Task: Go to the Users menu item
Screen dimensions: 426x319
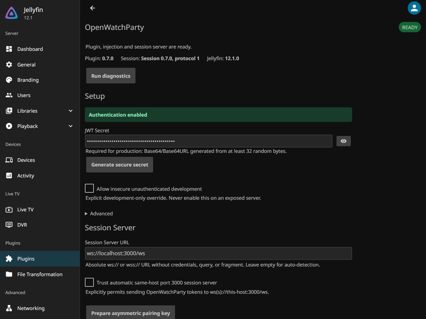Action: click(40, 95)
